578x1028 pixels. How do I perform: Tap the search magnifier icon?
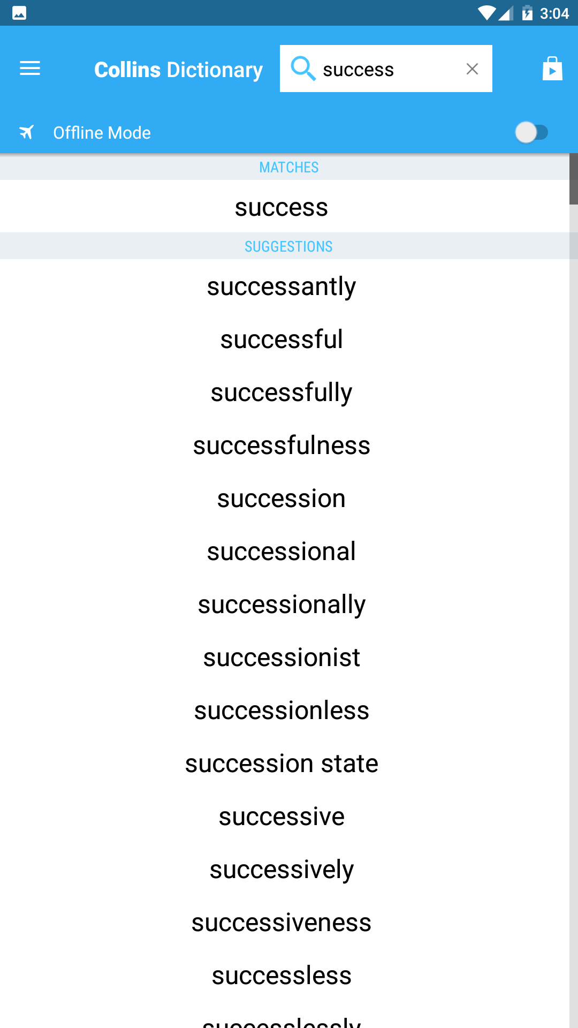(x=303, y=69)
